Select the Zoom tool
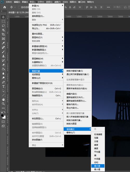 pyautogui.click(x=3, y=104)
